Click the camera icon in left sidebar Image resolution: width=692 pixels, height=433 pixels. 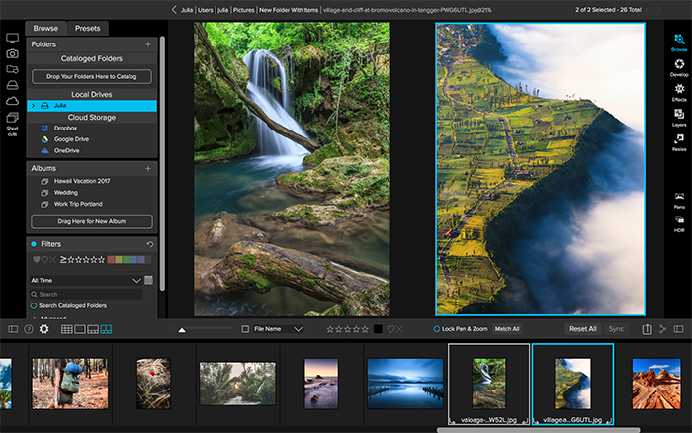tap(13, 54)
